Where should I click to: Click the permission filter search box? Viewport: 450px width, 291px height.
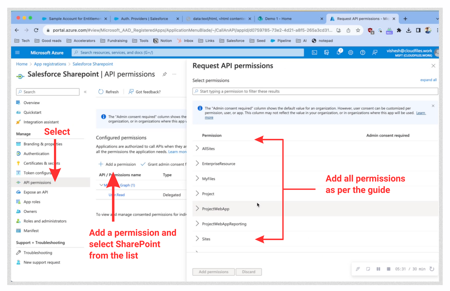coord(315,91)
